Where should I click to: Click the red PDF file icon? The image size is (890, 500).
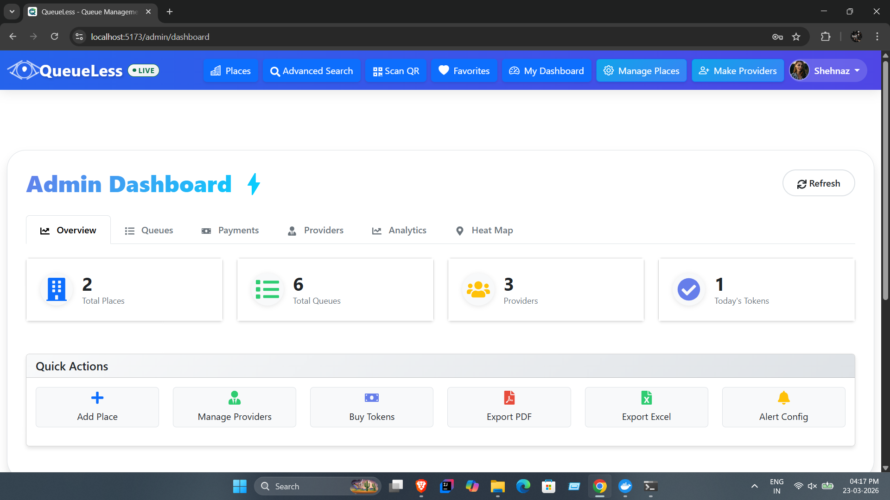pos(509,398)
